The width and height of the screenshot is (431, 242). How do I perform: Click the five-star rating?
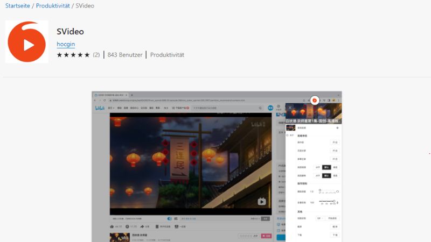73,55
